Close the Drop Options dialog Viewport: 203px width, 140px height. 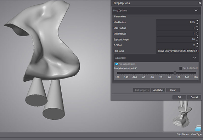tap(200, 3)
